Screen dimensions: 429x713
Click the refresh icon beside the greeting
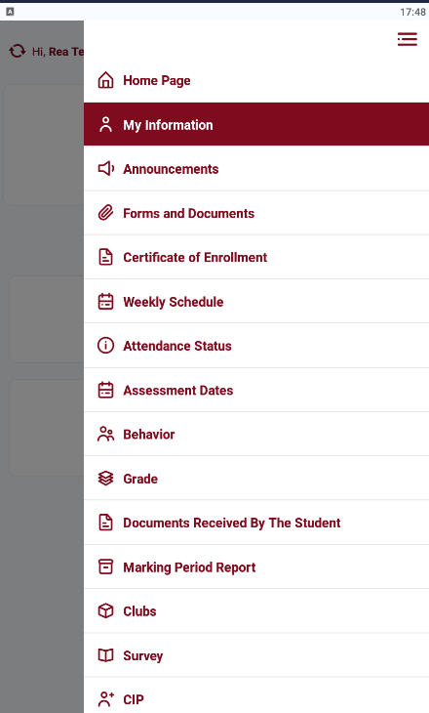tap(18, 51)
